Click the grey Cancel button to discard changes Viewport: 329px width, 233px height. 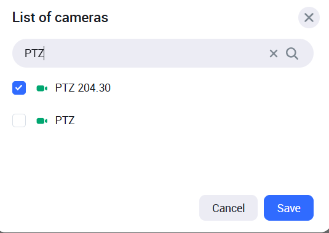228,208
